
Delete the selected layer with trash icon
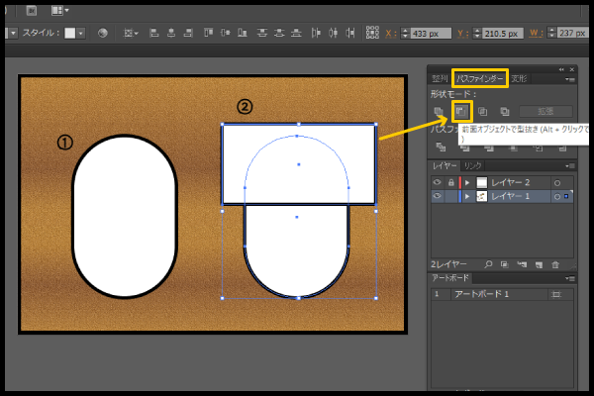555,265
